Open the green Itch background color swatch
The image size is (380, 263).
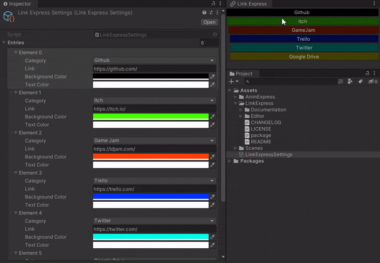[x=151, y=116]
